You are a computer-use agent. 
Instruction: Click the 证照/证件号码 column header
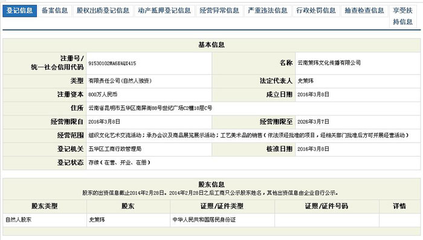pyautogui.click(x=327, y=206)
